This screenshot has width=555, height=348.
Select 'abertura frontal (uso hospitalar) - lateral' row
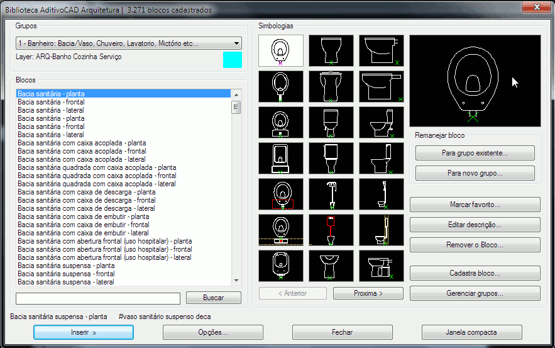[x=124, y=257]
